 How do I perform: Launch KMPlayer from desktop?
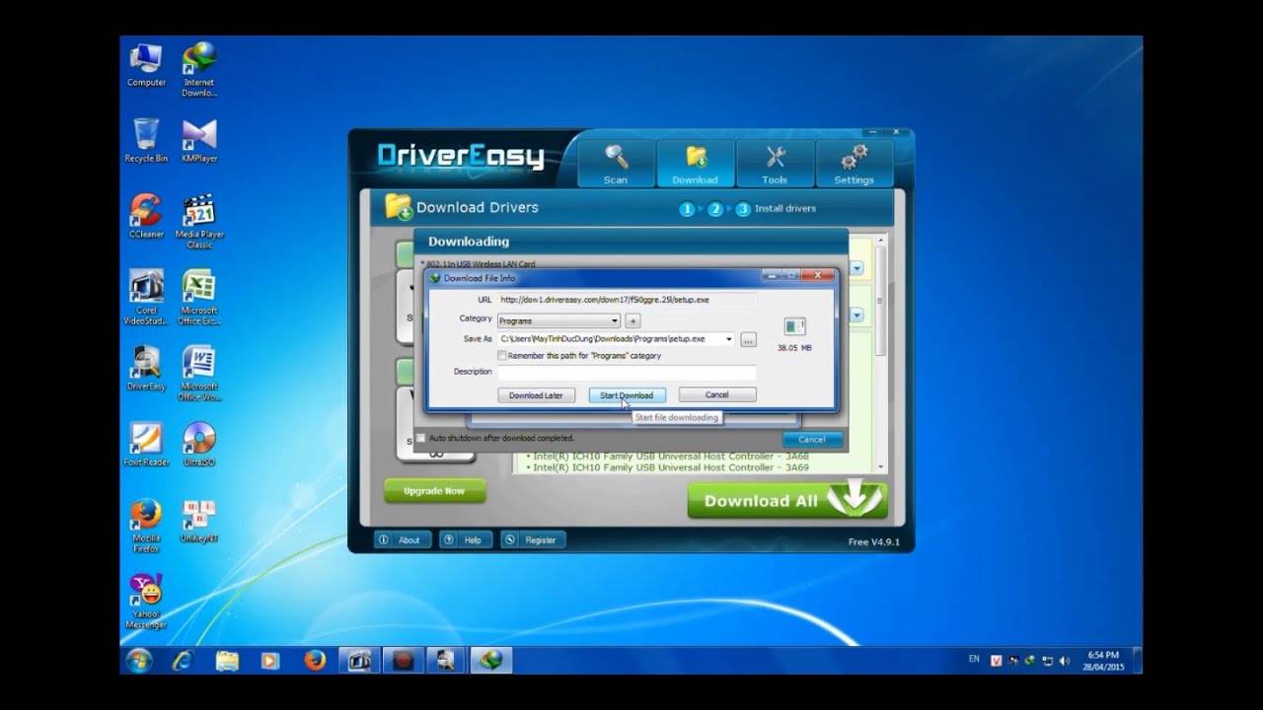point(199,140)
